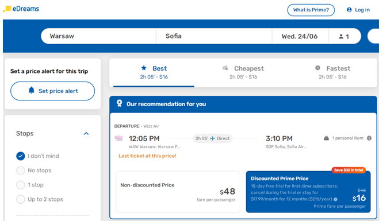
Task: Select the Up to 2 stops option
Action: point(21,199)
